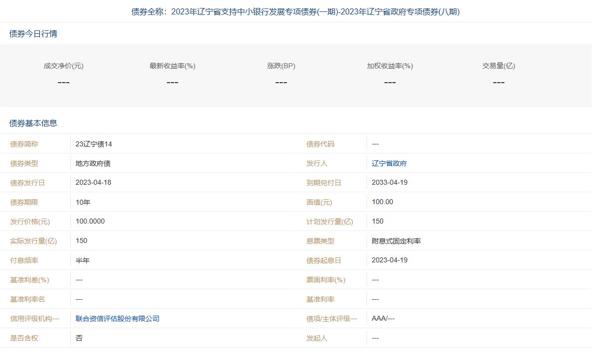
Task: Select the 是否含权 value 否
Action: [x=79, y=338]
